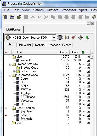Viewport: 97px width, 136px height.
Task: Click the green Debug bug icon
Action: pos(88,38)
